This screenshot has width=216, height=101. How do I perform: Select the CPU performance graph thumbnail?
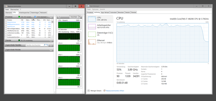coord(92,19)
